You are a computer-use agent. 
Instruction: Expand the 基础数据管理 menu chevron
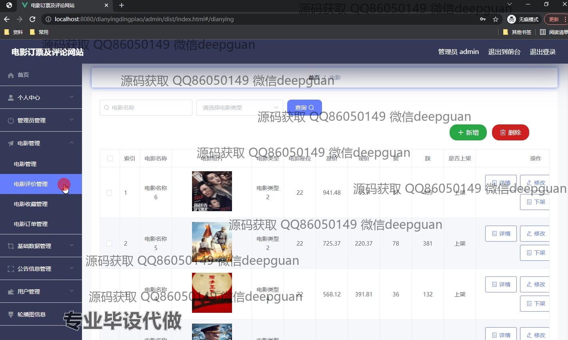pyautogui.click(x=72, y=245)
